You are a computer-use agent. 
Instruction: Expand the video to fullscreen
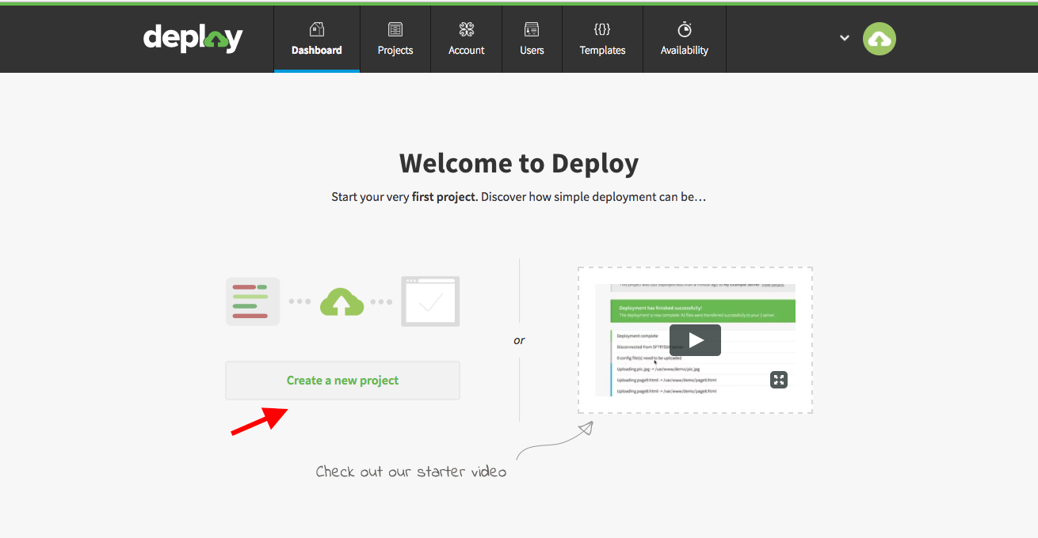pos(779,380)
